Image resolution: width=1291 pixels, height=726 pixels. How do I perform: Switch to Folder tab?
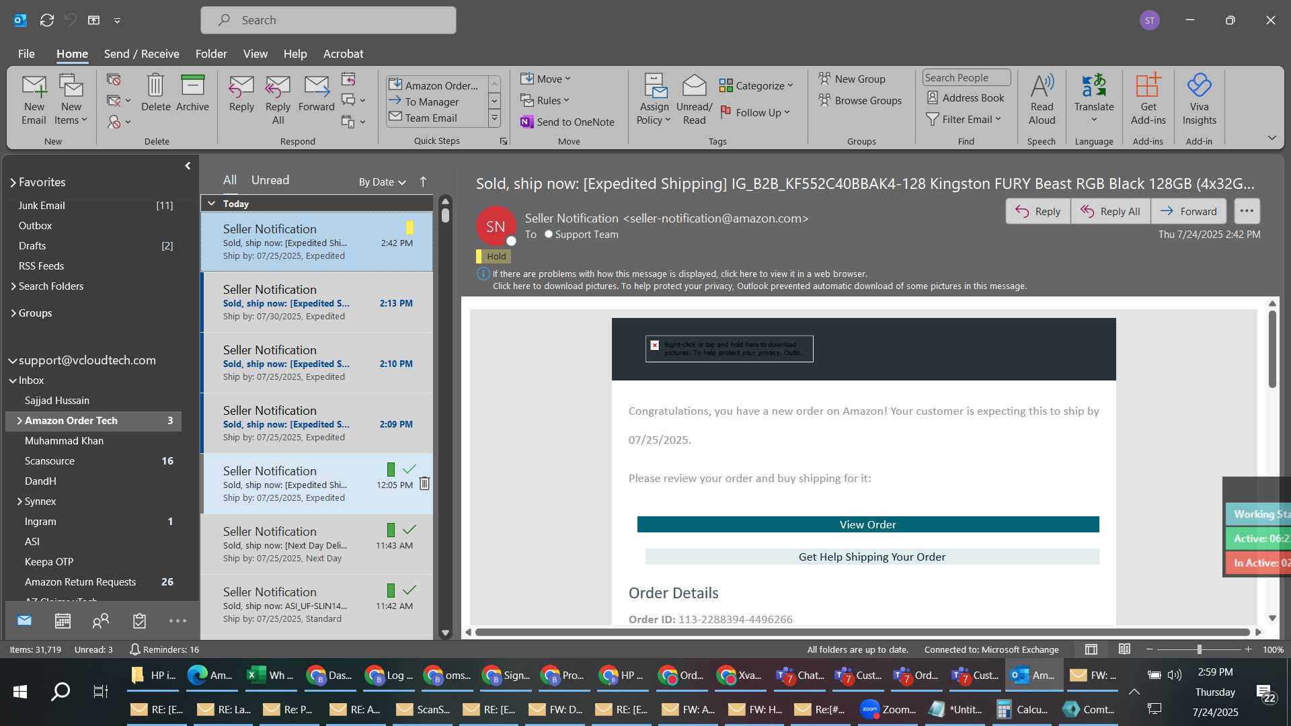click(x=211, y=54)
